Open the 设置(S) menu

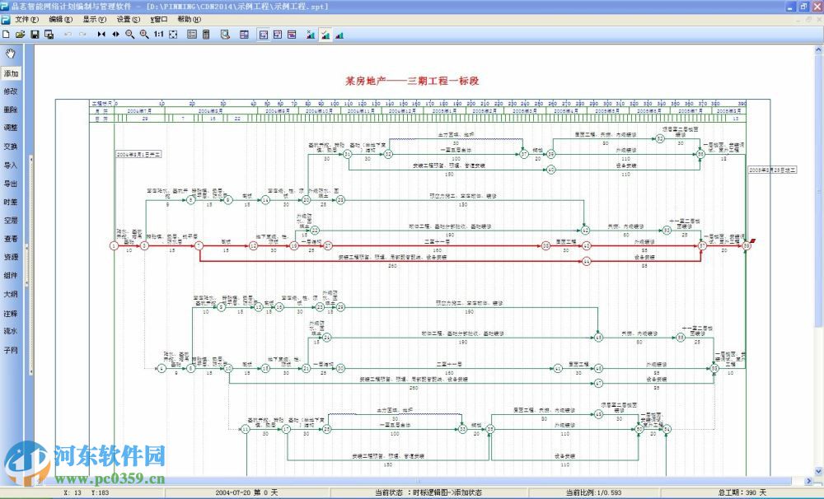(128, 19)
